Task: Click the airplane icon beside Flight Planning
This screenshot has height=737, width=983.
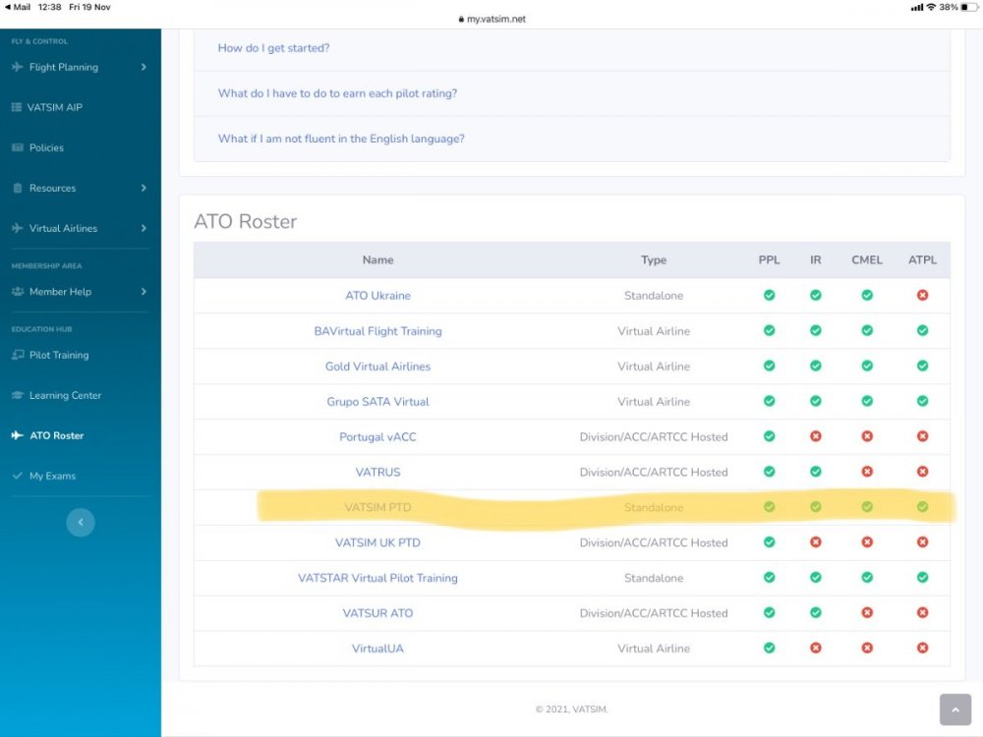Action: (18, 68)
